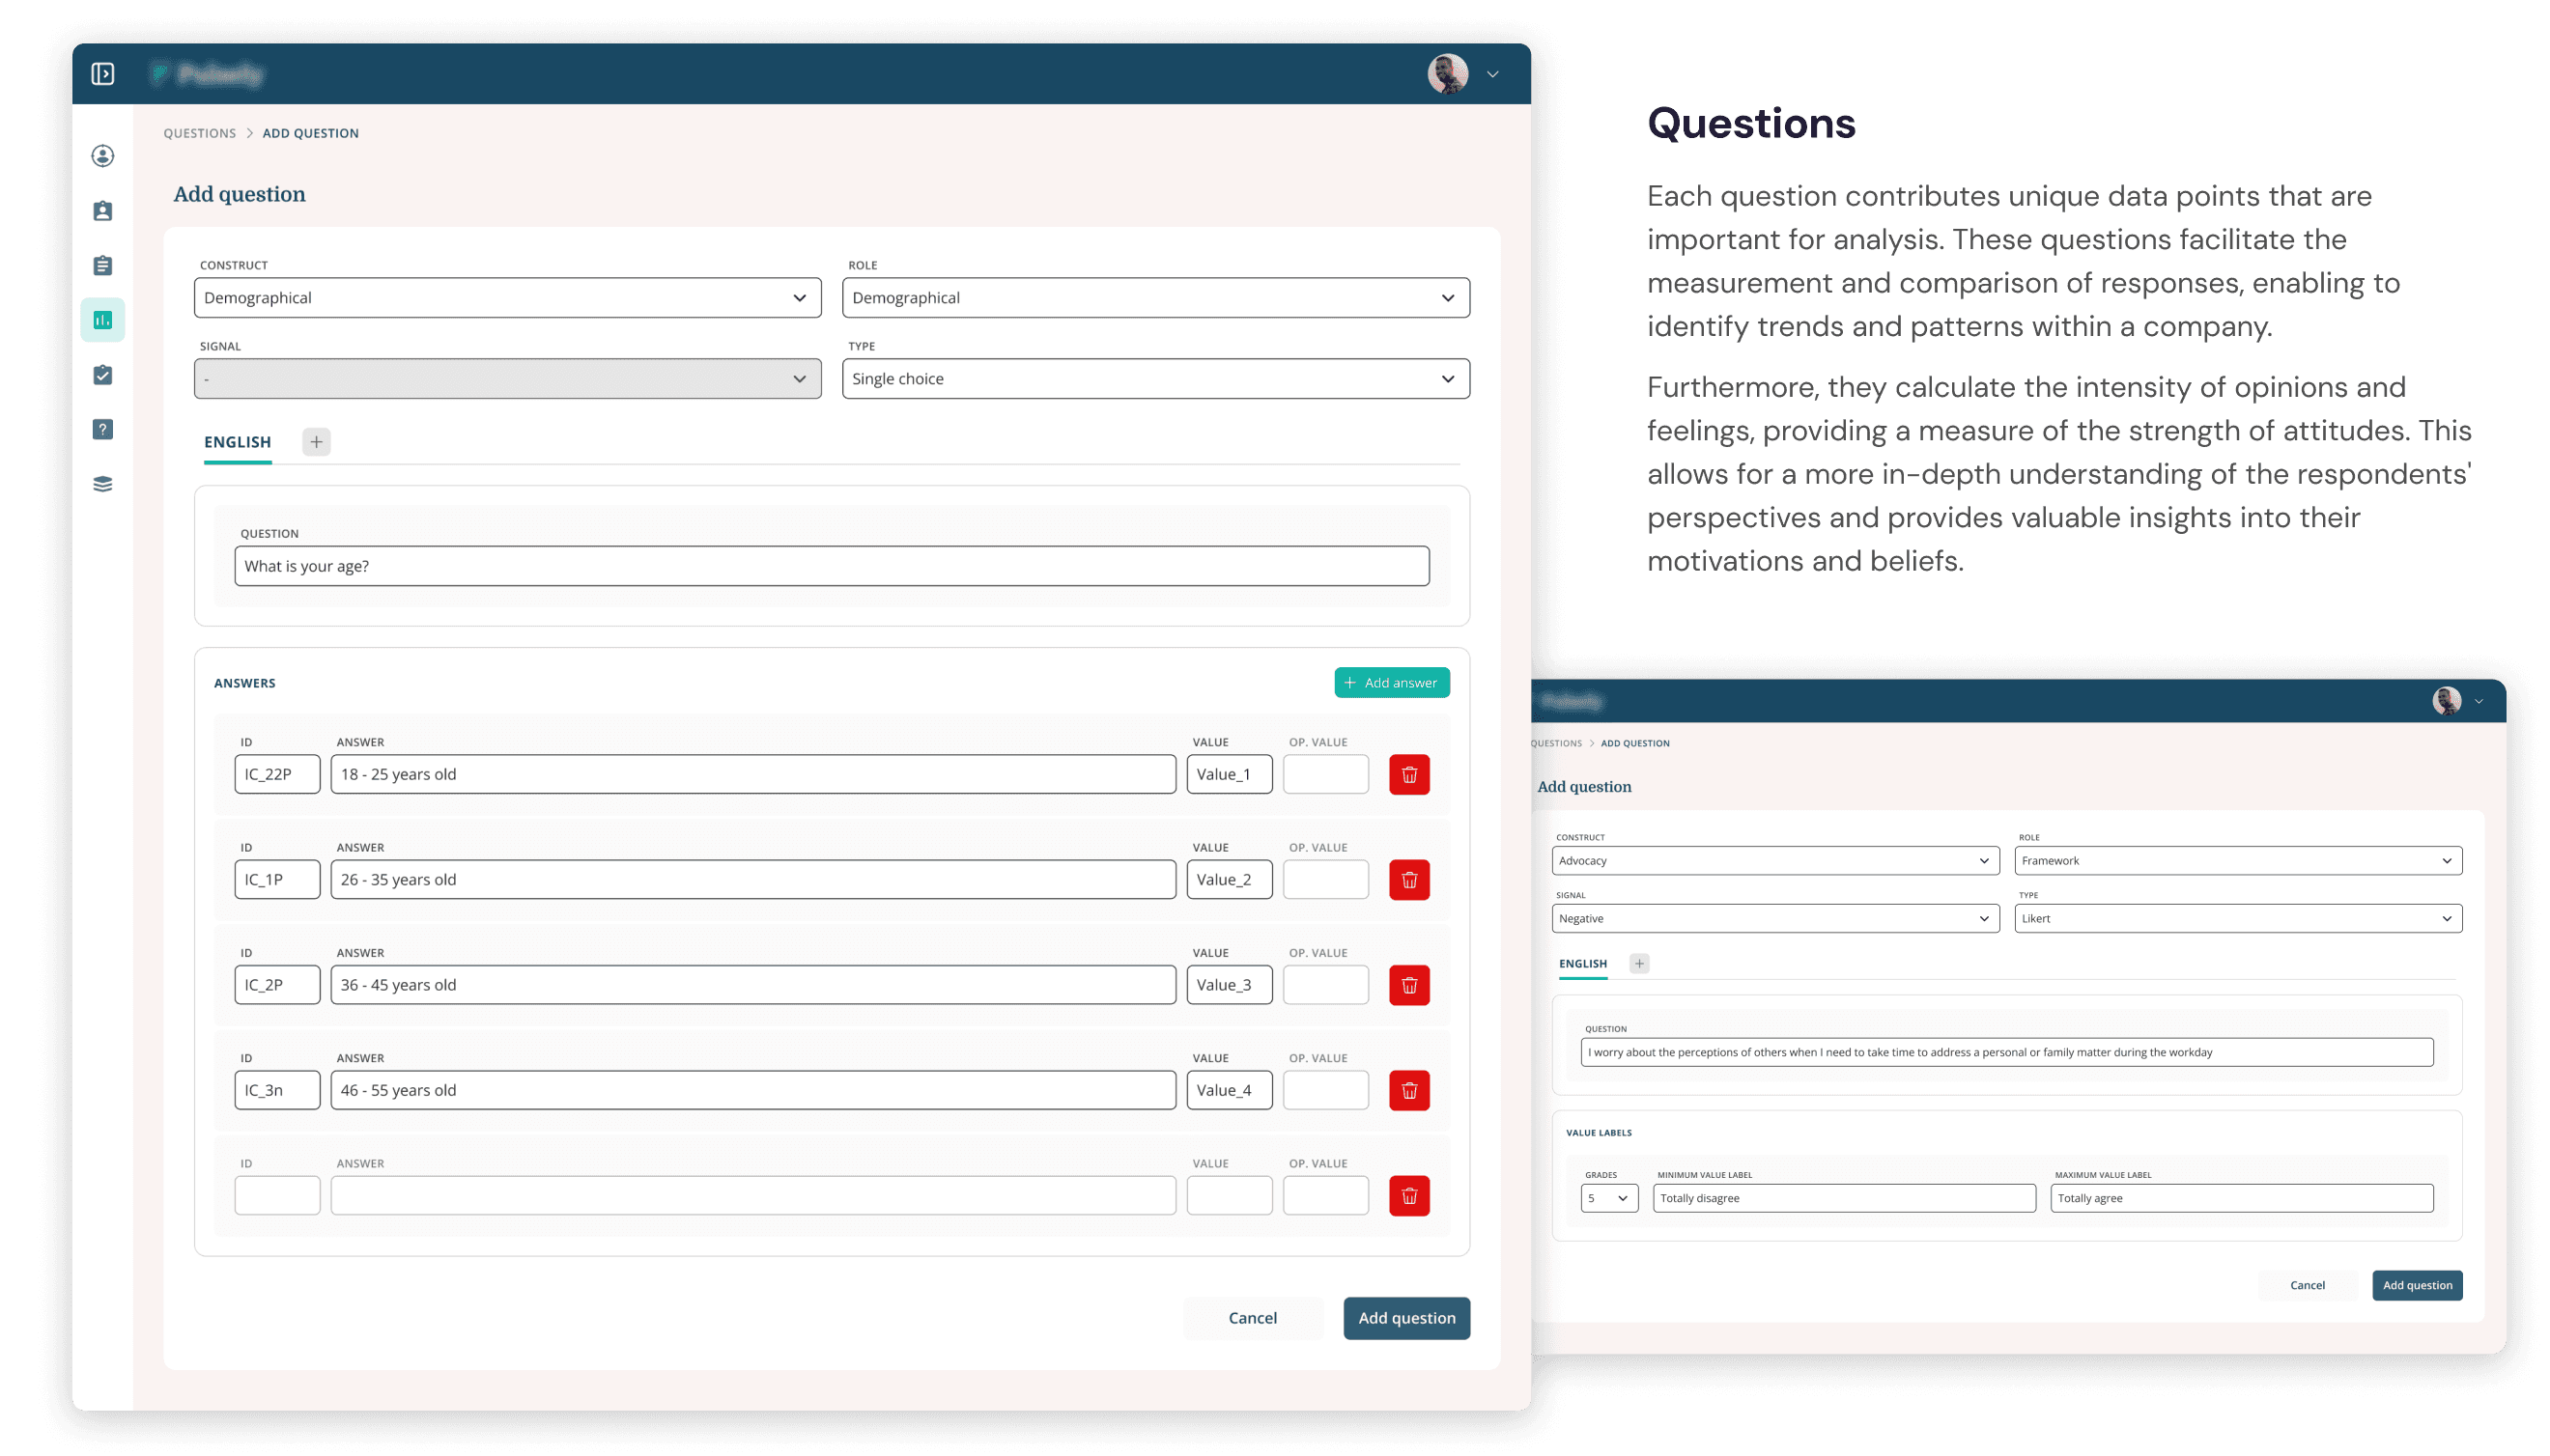Open the user profile sidebar icon
The image size is (2550, 1456).
point(103,156)
